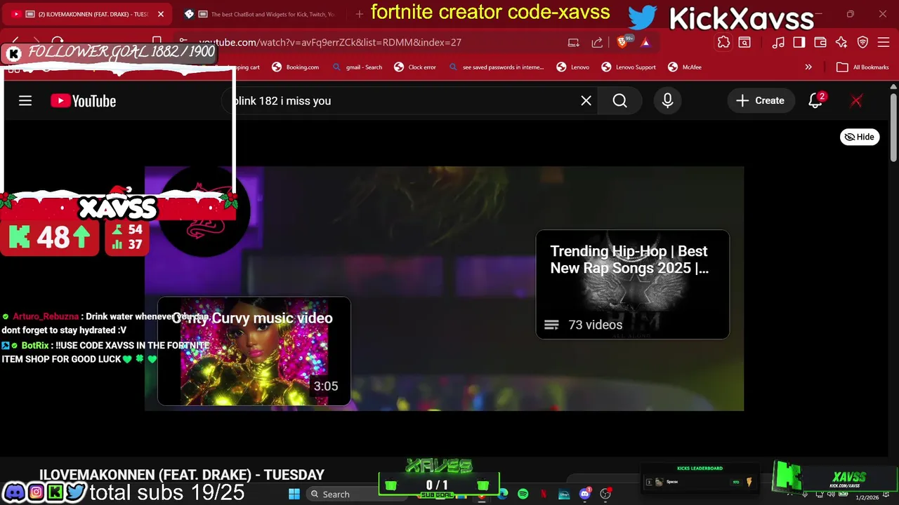Screen dimensions: 899x505
Task: Open the gmail - Search bookmark
Action: (357, 67)
